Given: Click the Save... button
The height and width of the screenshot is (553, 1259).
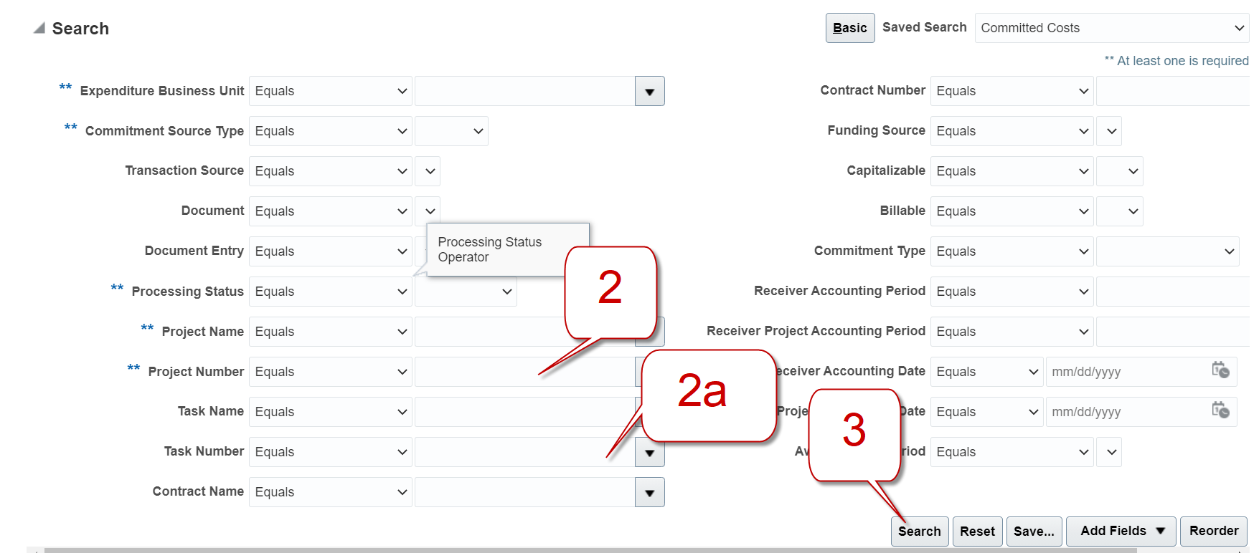Looking at the screenshot, I should pyautogui.click(x=1034, y=532).
